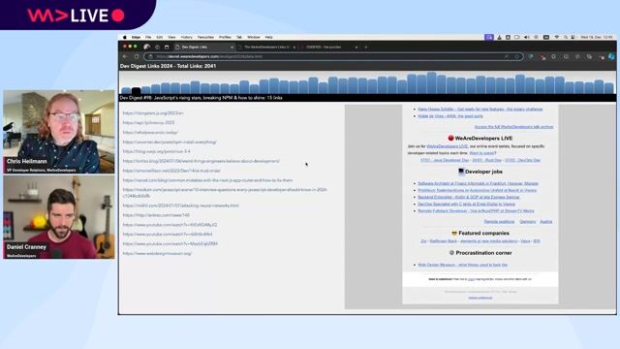620x349 pixels.
Task: Open the Help menu
Action: pyautogui.click(x=269, y=37)
